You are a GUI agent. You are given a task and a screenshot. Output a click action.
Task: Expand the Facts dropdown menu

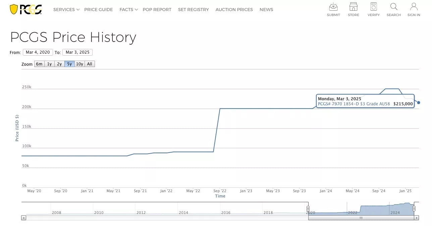pyautogui.click(x=129, y=9)
